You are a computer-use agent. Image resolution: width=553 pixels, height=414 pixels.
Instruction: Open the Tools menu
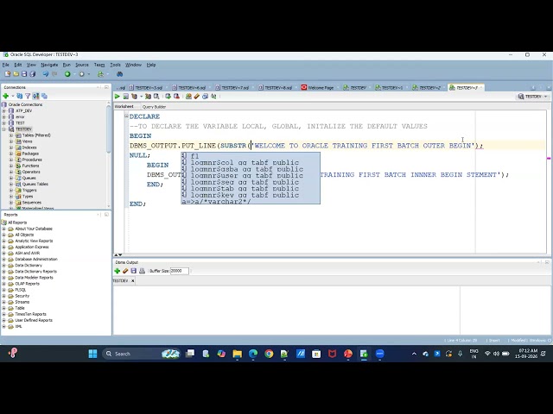coord(115,65)
